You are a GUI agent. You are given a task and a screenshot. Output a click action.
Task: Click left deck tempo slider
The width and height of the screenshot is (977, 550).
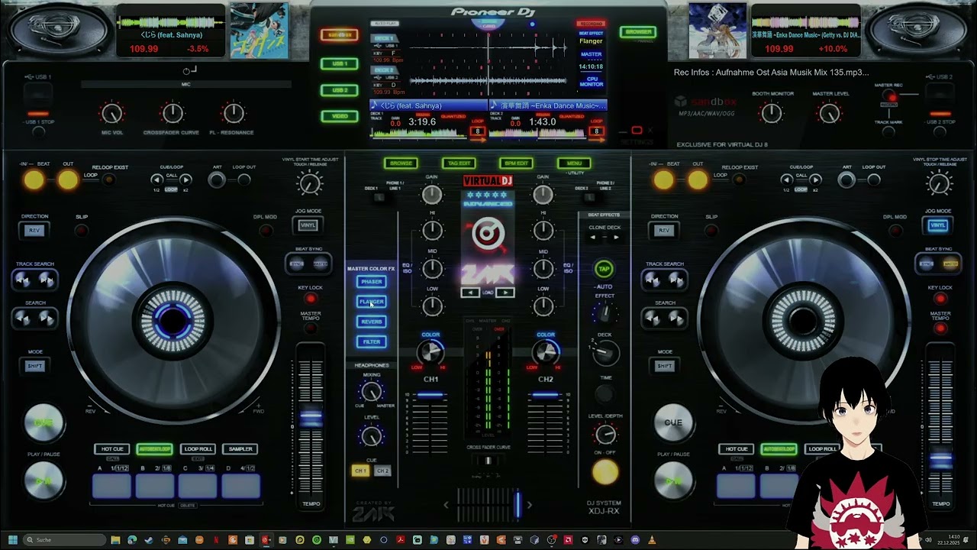coord(311,419)
